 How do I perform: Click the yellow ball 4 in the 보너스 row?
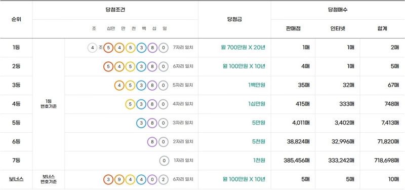(x=131, y=179)
